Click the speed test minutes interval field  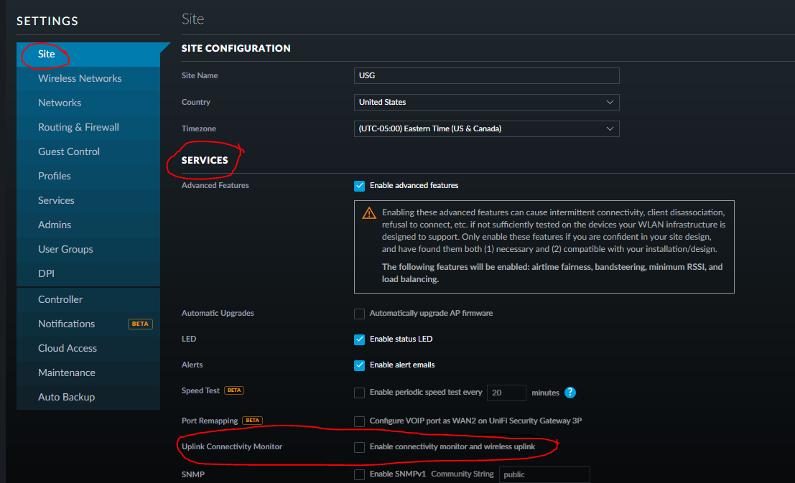[506, 393]
